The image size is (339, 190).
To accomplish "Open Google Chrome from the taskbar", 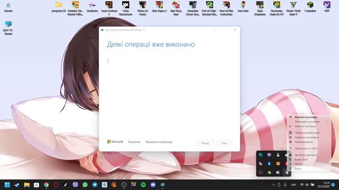I will pos(46,185).
